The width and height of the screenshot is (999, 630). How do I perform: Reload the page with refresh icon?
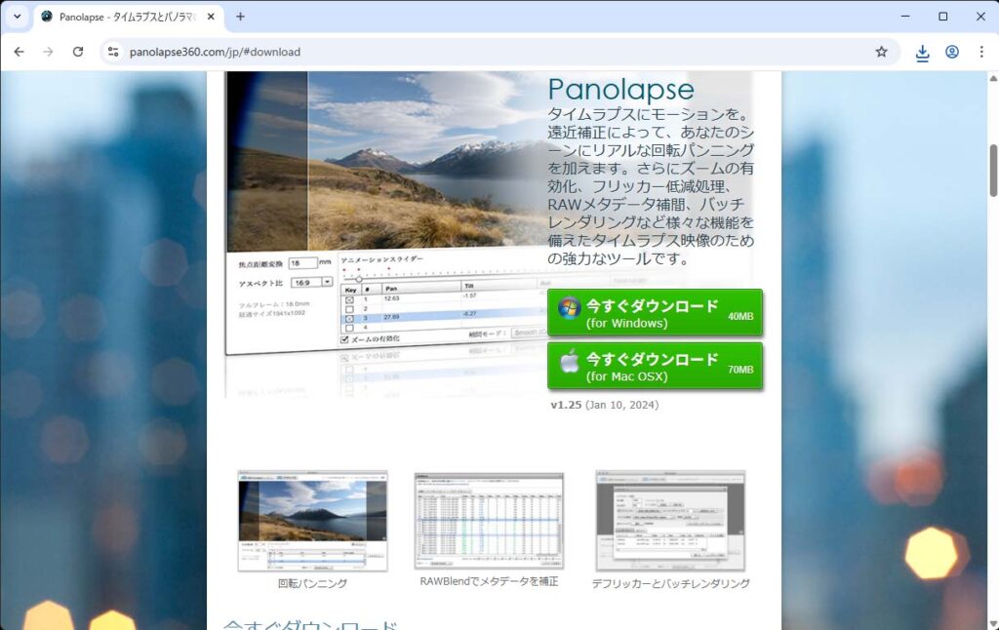[x=78, y=52]
